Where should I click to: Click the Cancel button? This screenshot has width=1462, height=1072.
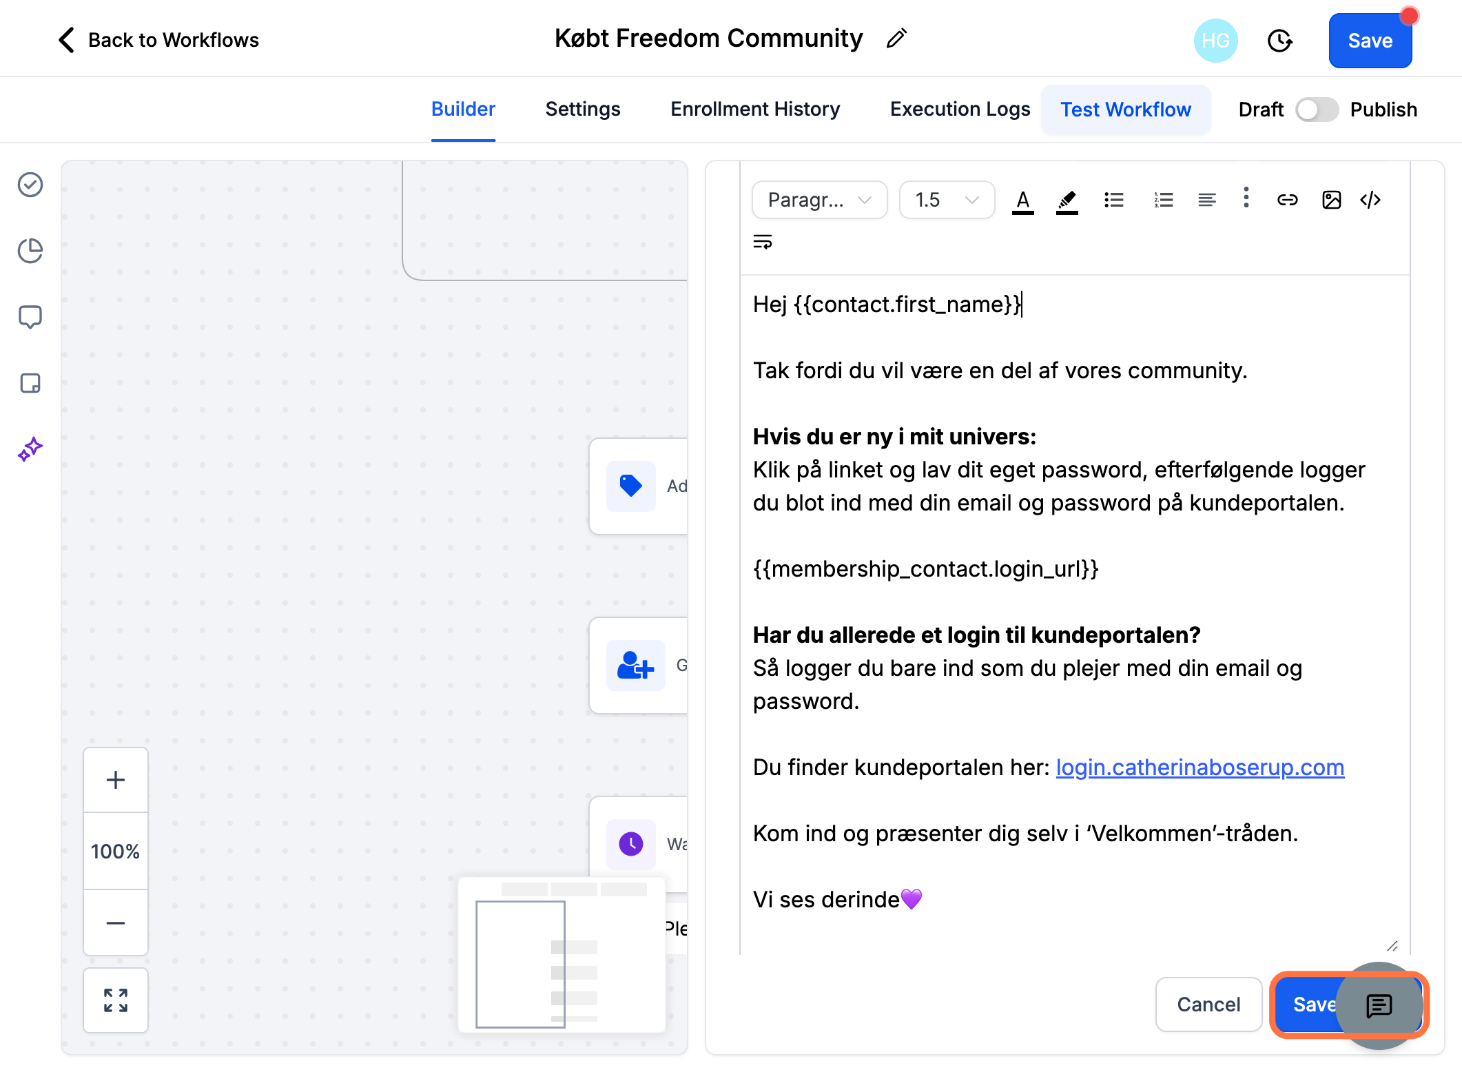(x=1208, y=1004)
